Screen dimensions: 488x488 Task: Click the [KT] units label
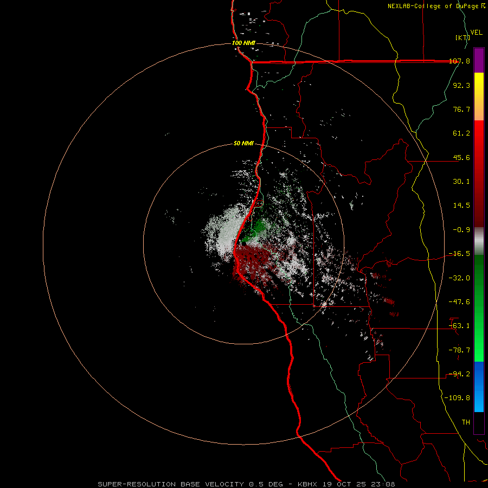462,37
